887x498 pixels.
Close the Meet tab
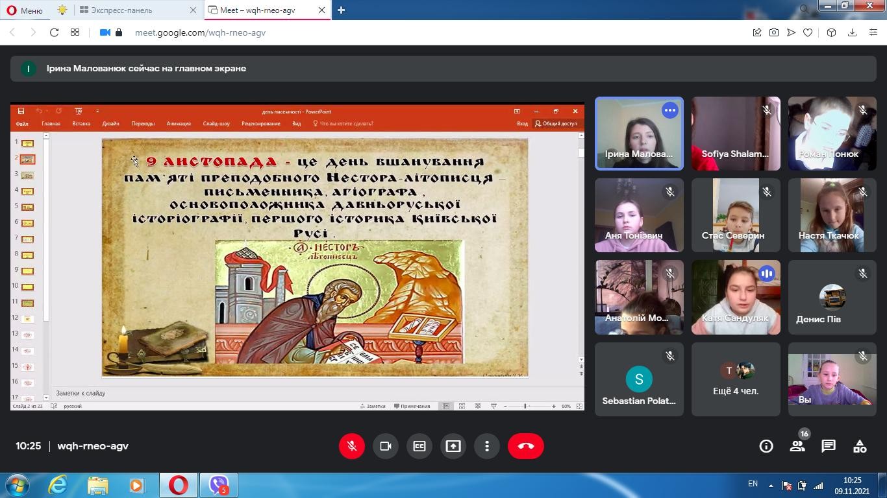coord(321,10)
